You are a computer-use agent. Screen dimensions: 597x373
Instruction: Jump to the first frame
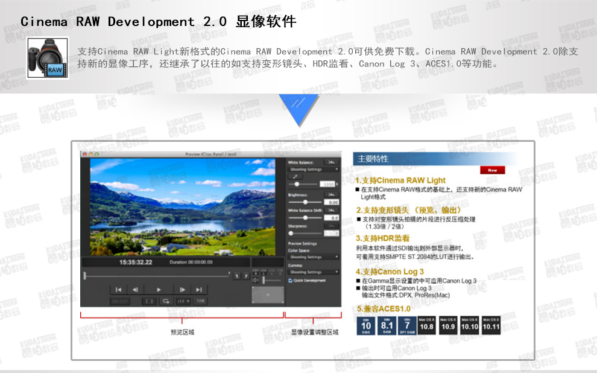pyautogui.click(x=118, y=290)
